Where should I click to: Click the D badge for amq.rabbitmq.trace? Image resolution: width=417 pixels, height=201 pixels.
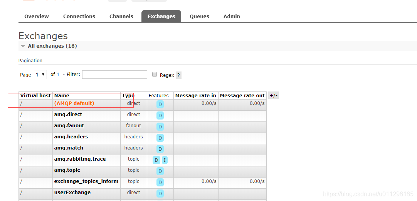156,160
